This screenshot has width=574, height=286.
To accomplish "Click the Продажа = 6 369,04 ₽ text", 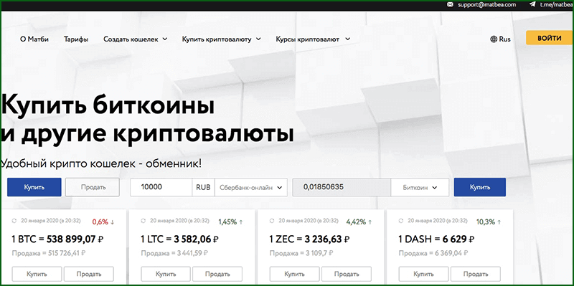I will point(433,253).
